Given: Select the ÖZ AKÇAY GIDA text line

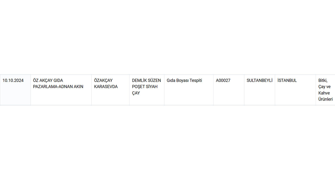Looking at the screenshot, I should (x=48, y=80).
